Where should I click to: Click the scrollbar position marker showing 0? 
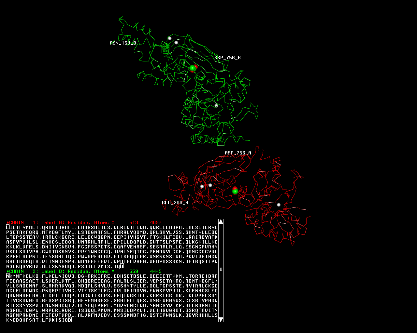(221, 269)
